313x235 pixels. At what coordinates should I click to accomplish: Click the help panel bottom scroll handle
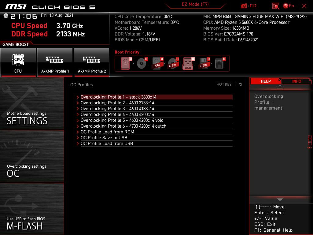tap(280, 200)
